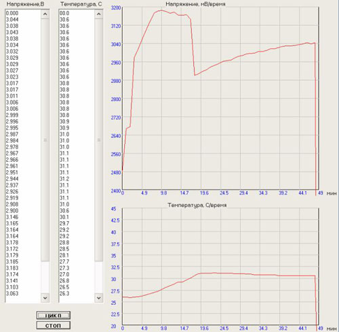Highlight the 26.5 temperature value
The height and width of the screenshot is (332, 339).
tap(64, 287)
